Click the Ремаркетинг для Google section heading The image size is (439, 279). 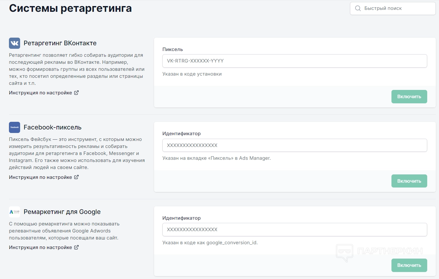tap(62, 212)
